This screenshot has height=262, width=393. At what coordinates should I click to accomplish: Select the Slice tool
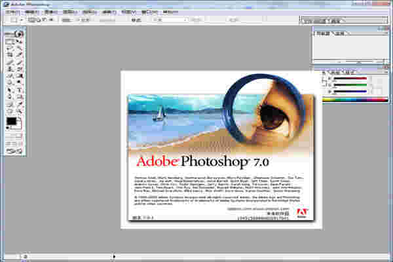[19, 54]
